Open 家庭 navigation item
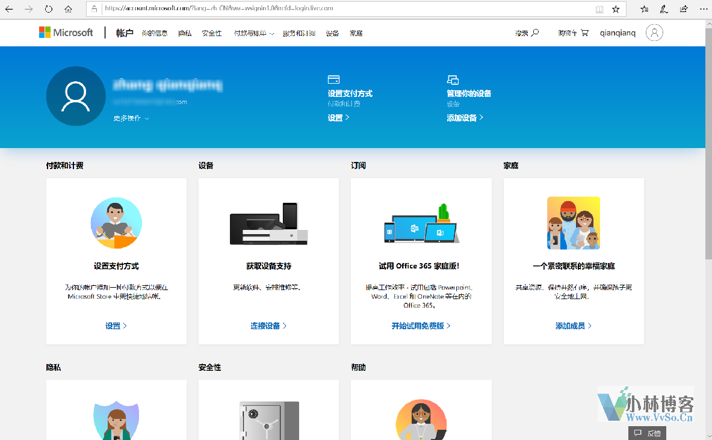Image resolution: width=712 pixels, height=440 pixels. [356, 33]
